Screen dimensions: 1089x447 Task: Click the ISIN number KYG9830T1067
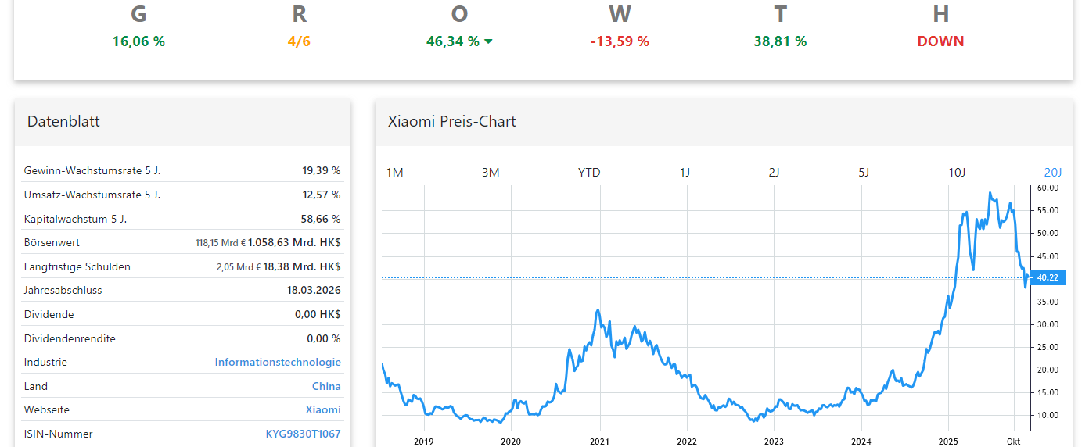304,434
